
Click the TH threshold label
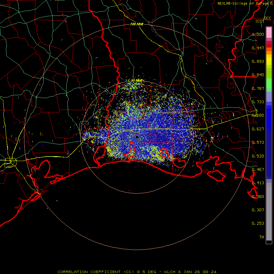pos(262,237)
